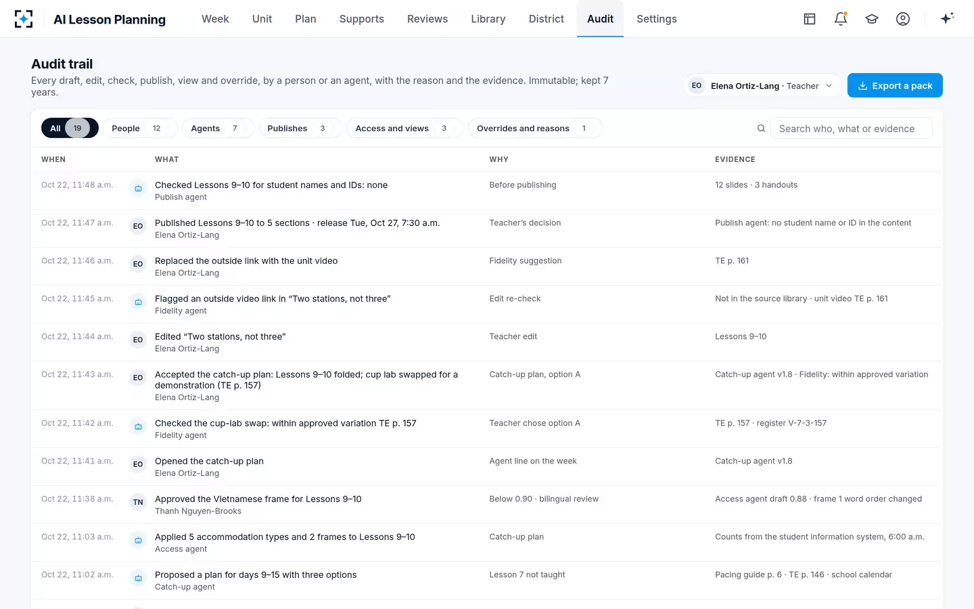Click TN avatar for Thanh Nguyen-Brooks
974x609 pixels.
[138, 503]
